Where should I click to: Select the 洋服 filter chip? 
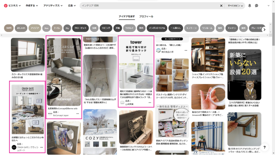pyautogui.click(x=118, y=28)
